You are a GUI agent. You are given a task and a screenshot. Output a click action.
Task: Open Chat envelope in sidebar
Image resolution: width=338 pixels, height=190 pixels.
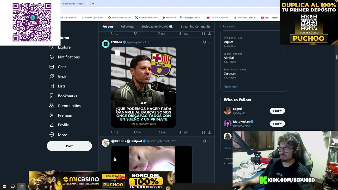click(x=52, y=67)
